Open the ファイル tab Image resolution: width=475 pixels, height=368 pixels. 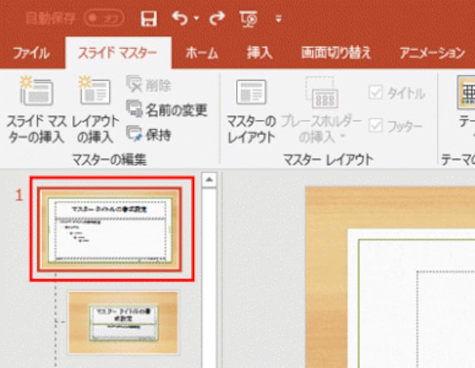coord(31,54)
